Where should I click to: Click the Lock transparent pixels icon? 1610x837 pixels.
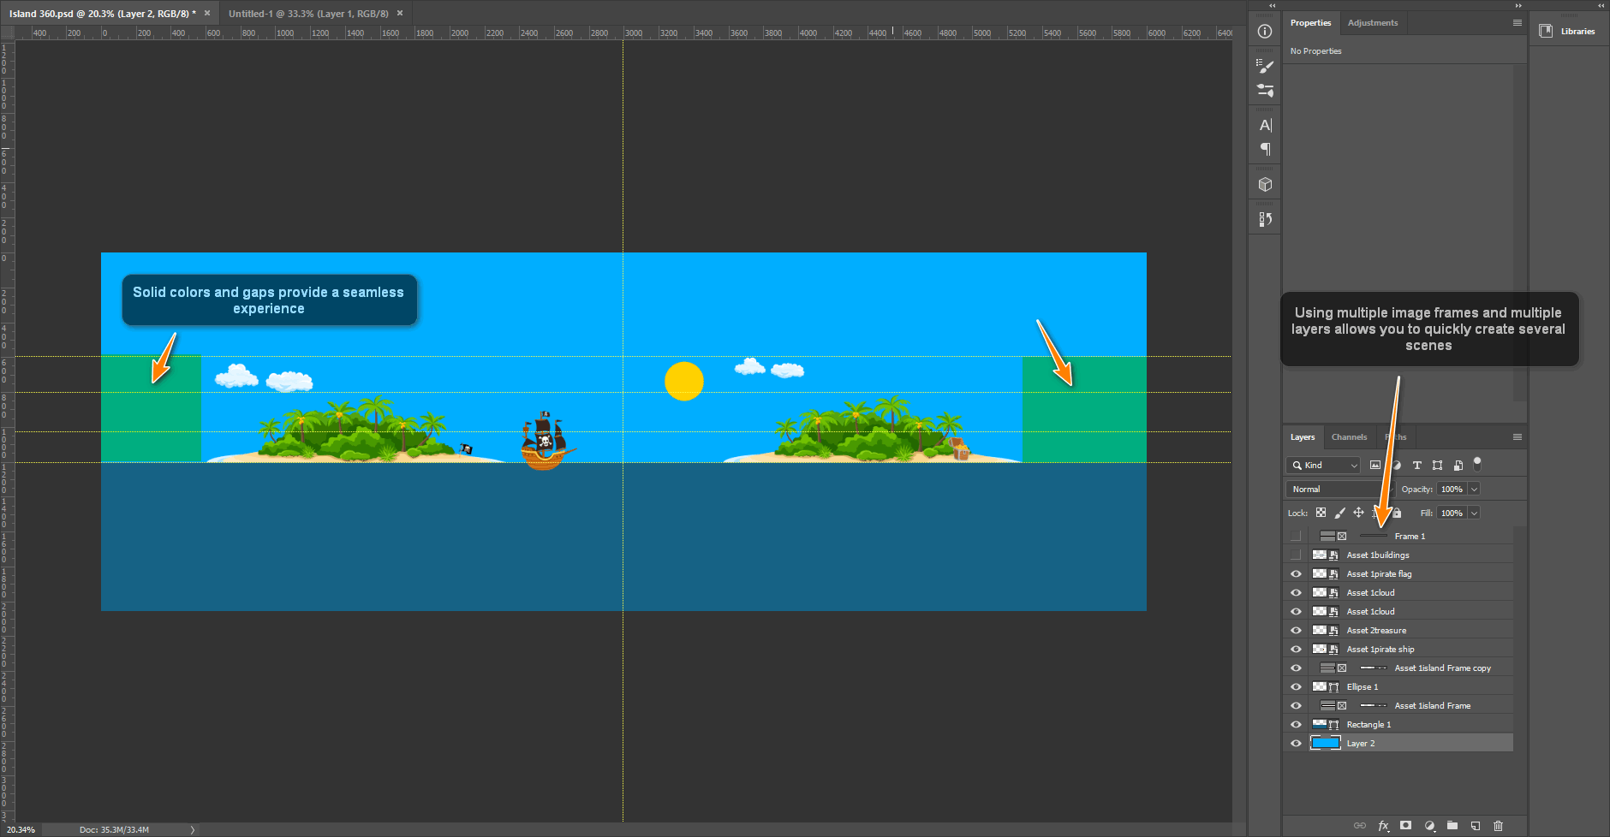(x=1321, y=513)
